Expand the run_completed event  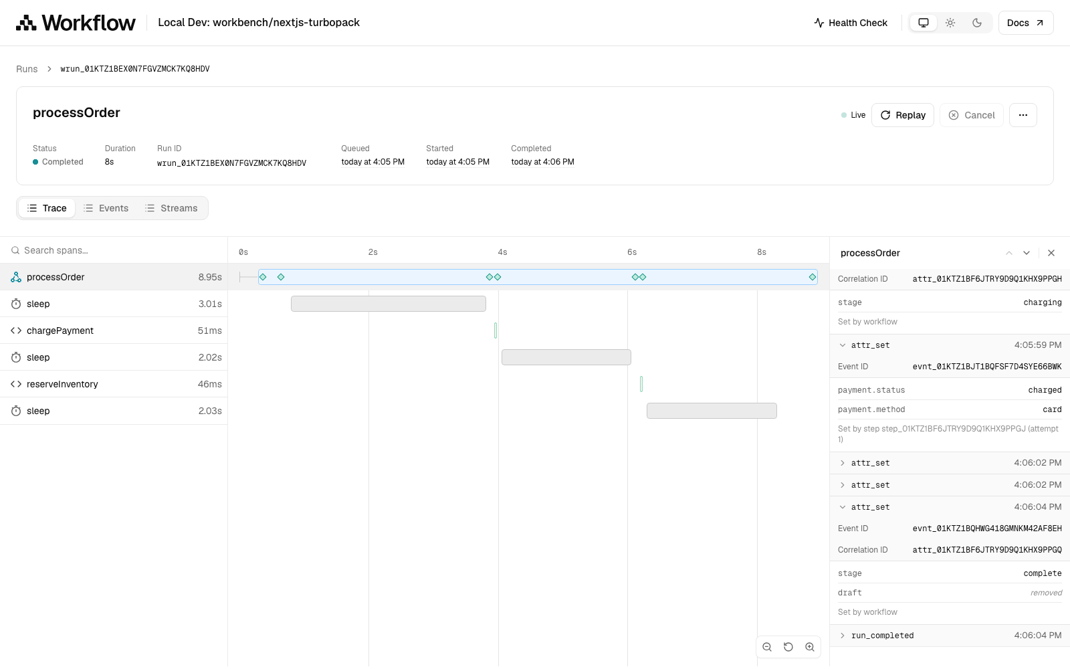pyautogui.click(x=950, y=636)
